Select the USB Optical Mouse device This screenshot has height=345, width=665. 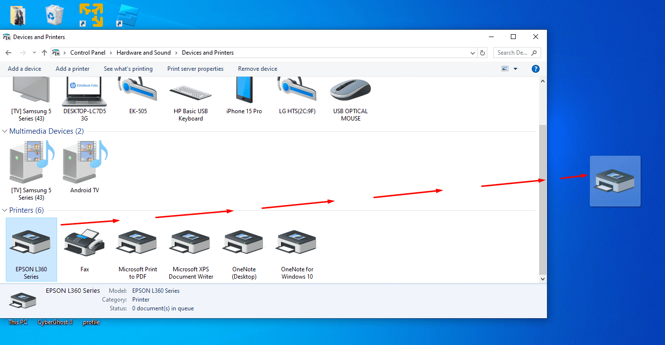click(350, 98)
